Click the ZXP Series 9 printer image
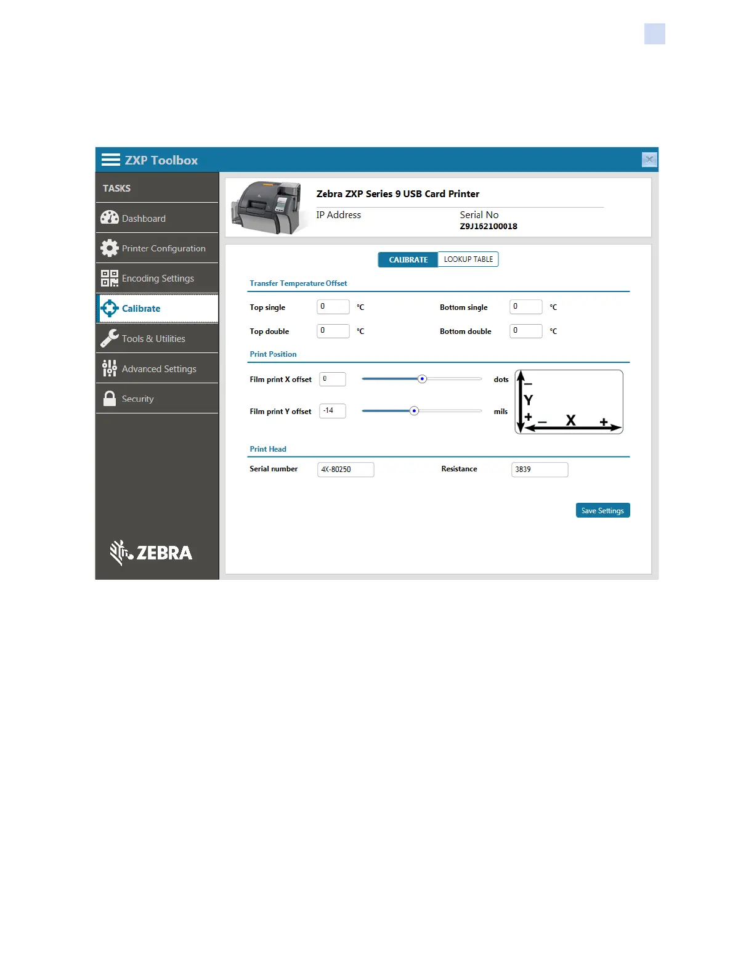Viewport: 754px width, 976px height. coord(269,208)
